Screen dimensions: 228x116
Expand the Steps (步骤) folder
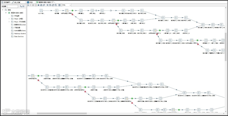(x=9, y=19)
